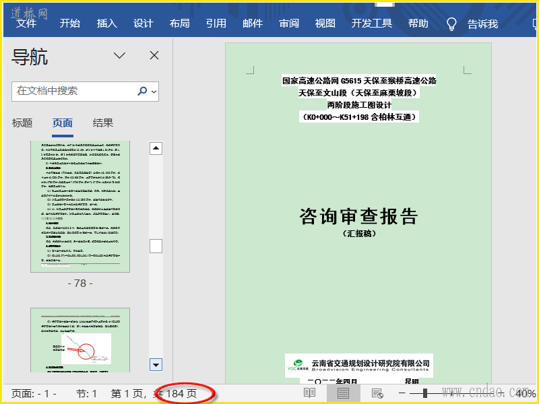
Task: Click the 天保至文山段 heading line
Action: click(359, 93)
